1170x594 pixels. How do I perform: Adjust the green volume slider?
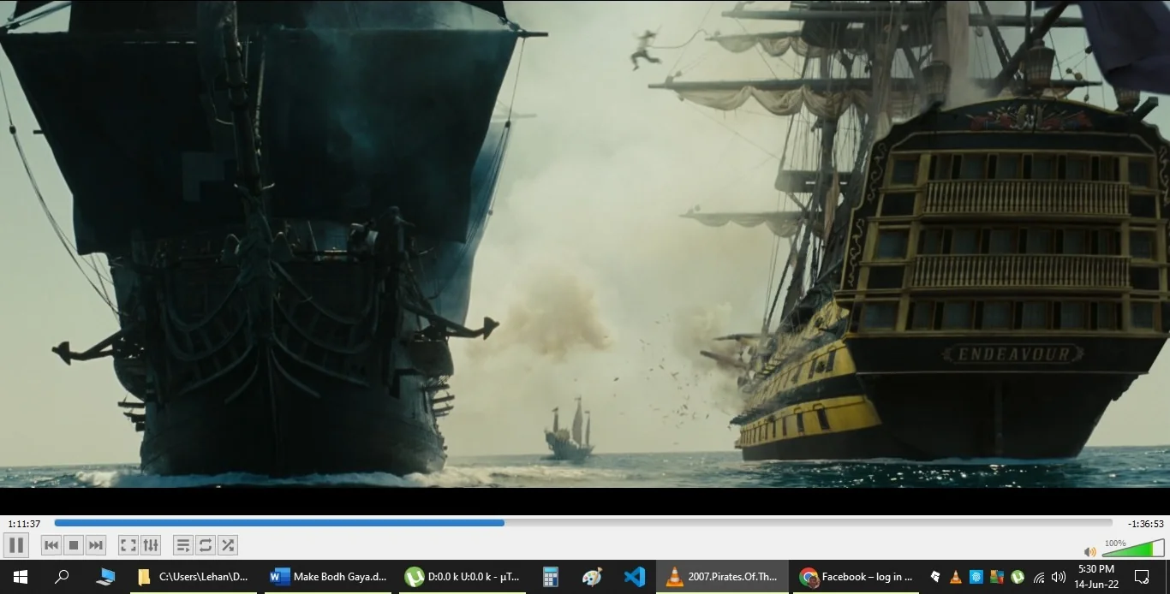coord(1132,549)
